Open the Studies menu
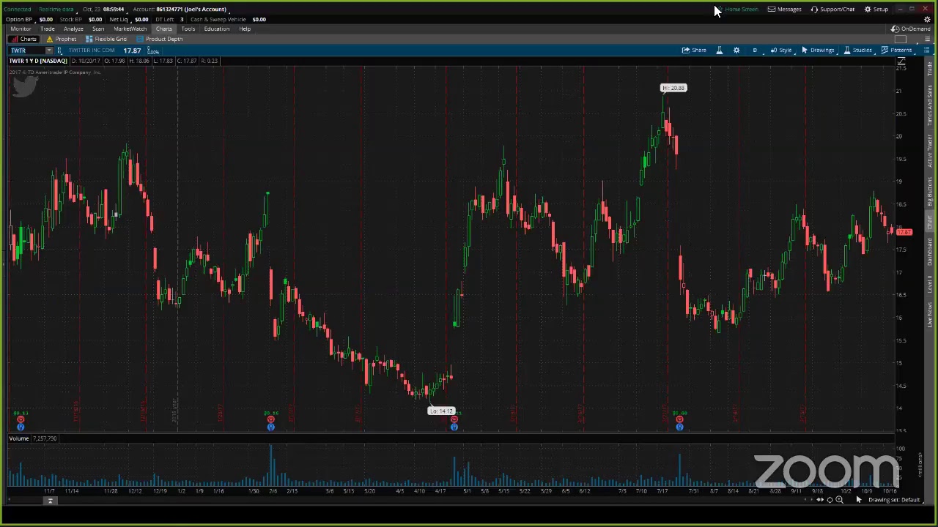The width and height of the screenshot is (938, 527). [857, 51]
